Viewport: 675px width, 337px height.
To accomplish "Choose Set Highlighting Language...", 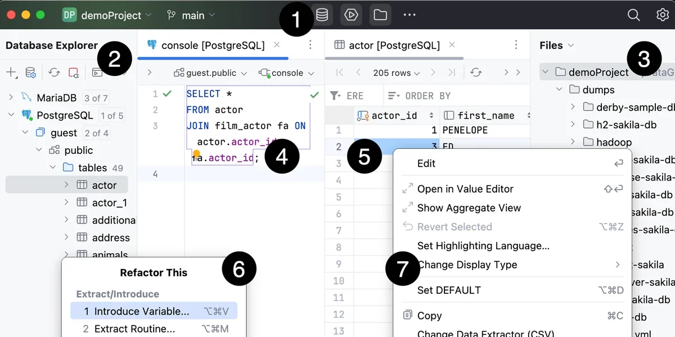I will (x=512, y=245).
